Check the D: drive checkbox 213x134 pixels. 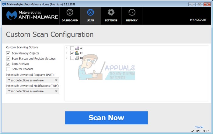(72, 58)
